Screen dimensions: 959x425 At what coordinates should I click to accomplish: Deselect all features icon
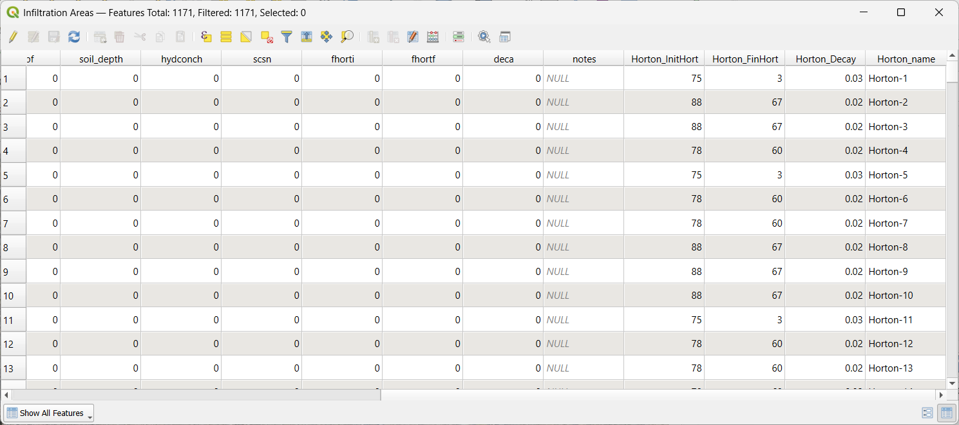pos(267,37)
